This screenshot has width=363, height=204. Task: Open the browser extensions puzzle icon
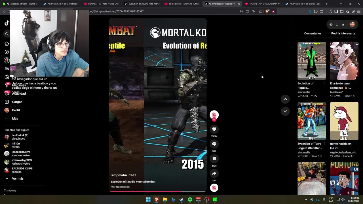[316, 11]
